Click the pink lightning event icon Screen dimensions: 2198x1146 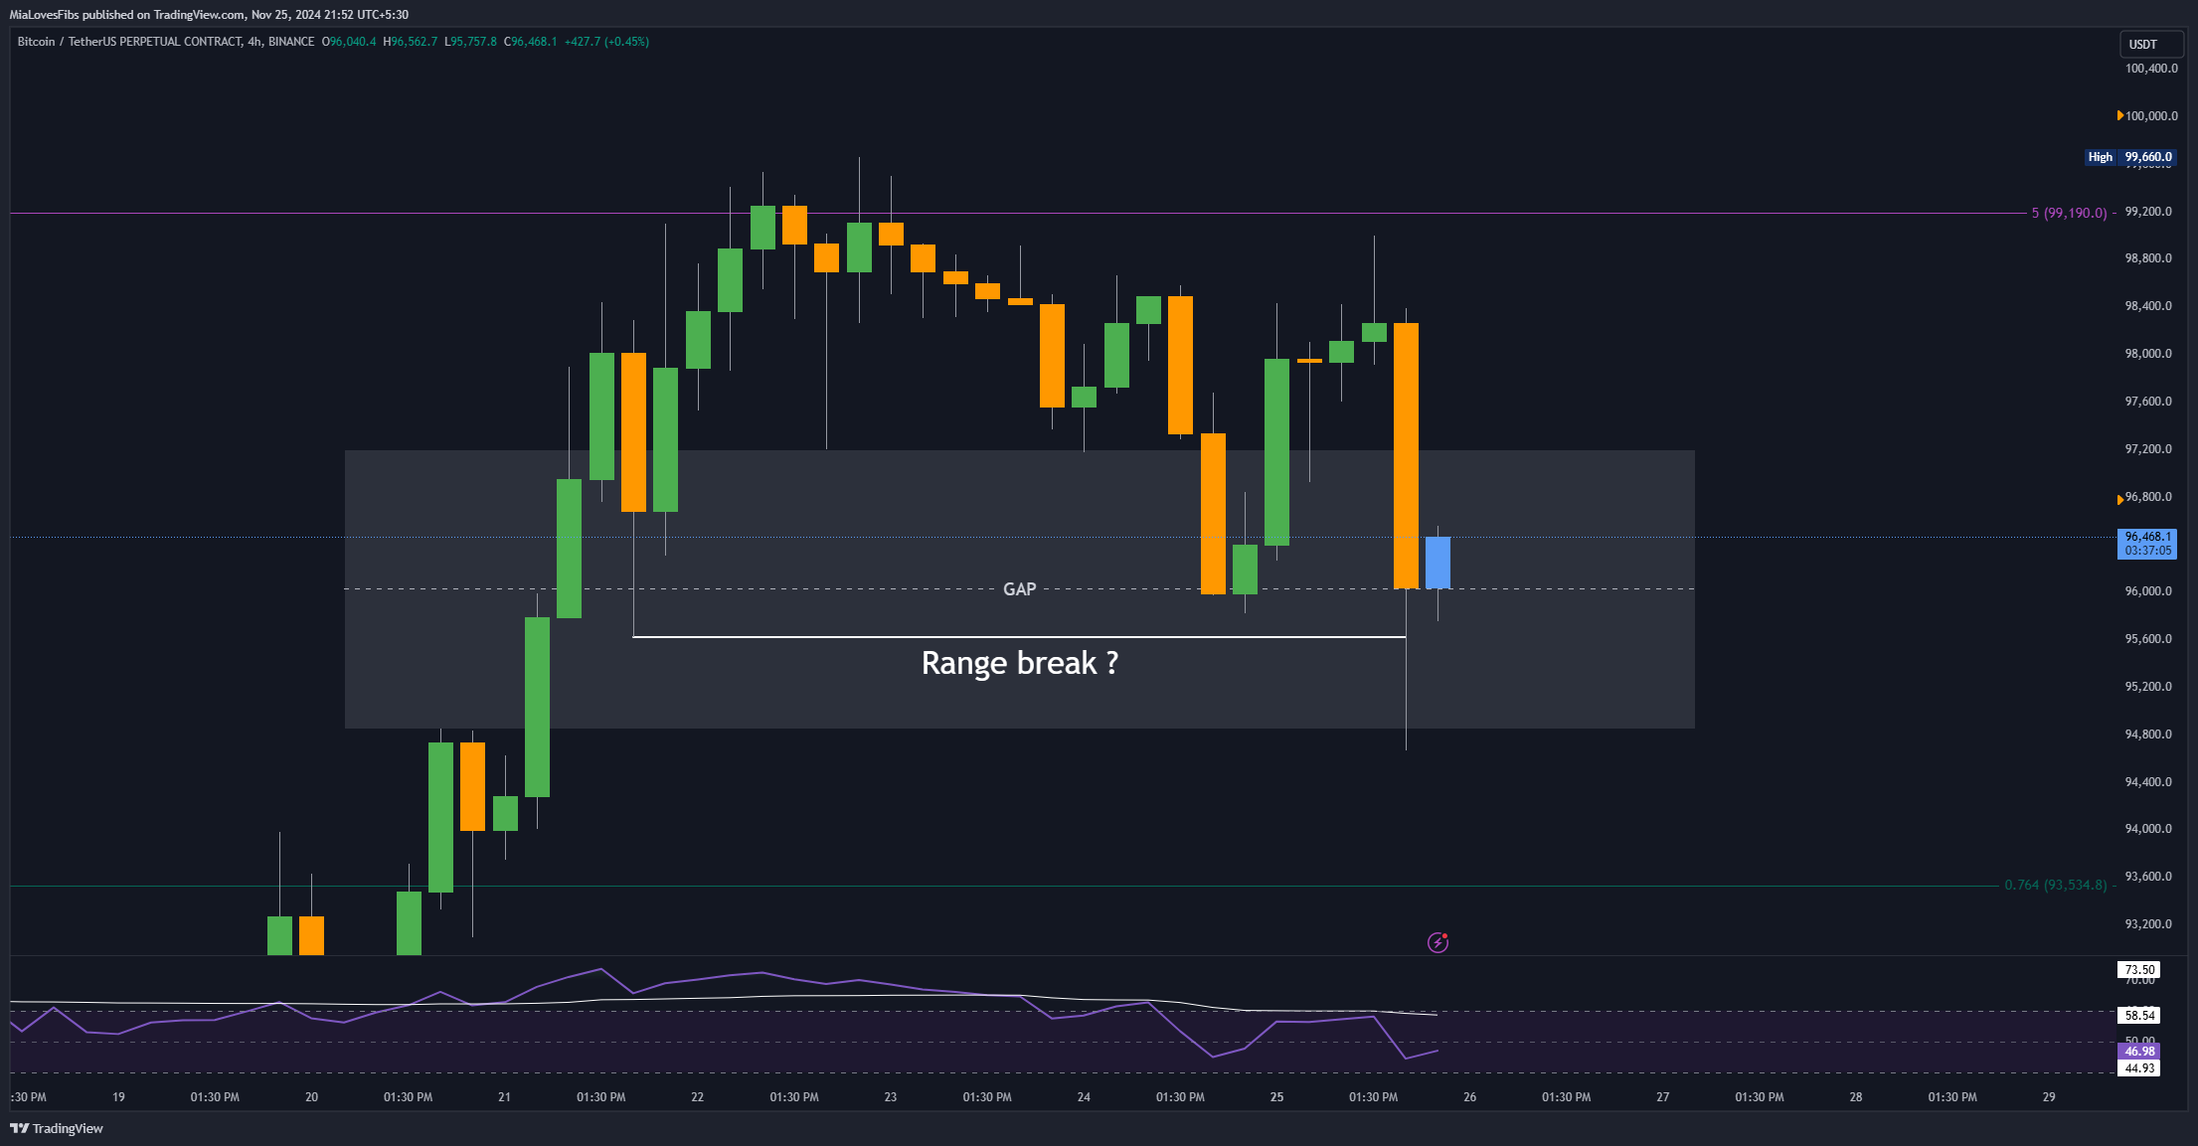(1437, 942)
